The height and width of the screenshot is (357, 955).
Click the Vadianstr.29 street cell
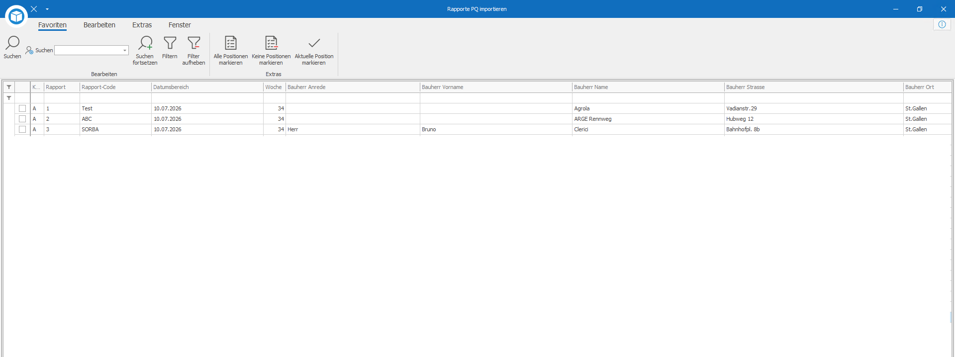[814, 108]
